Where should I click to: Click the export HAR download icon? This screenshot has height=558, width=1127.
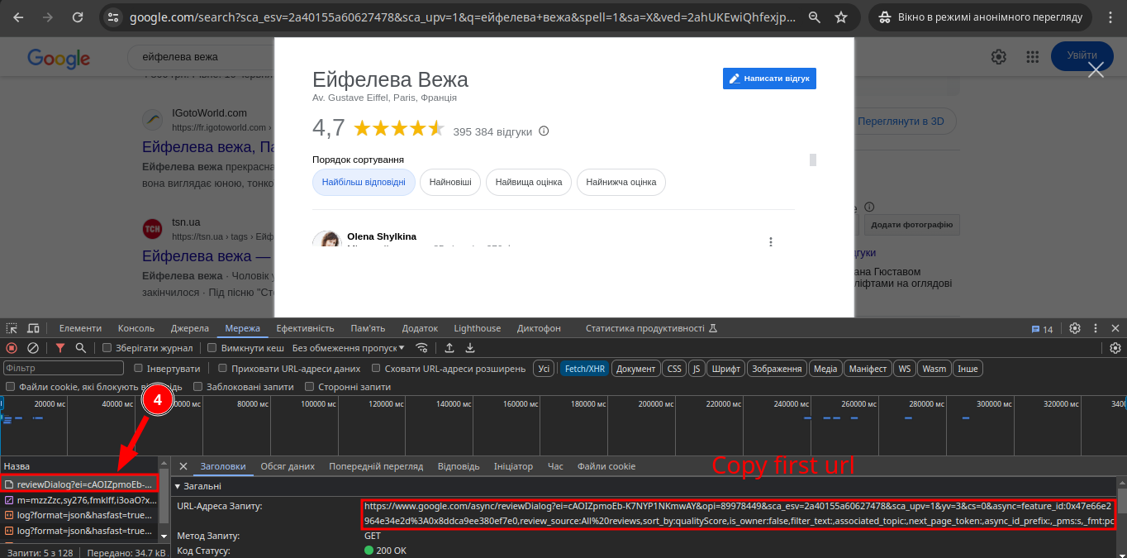[470, 348]
